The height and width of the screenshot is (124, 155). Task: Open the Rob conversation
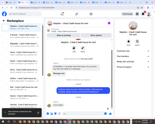[x=21, y=88]
